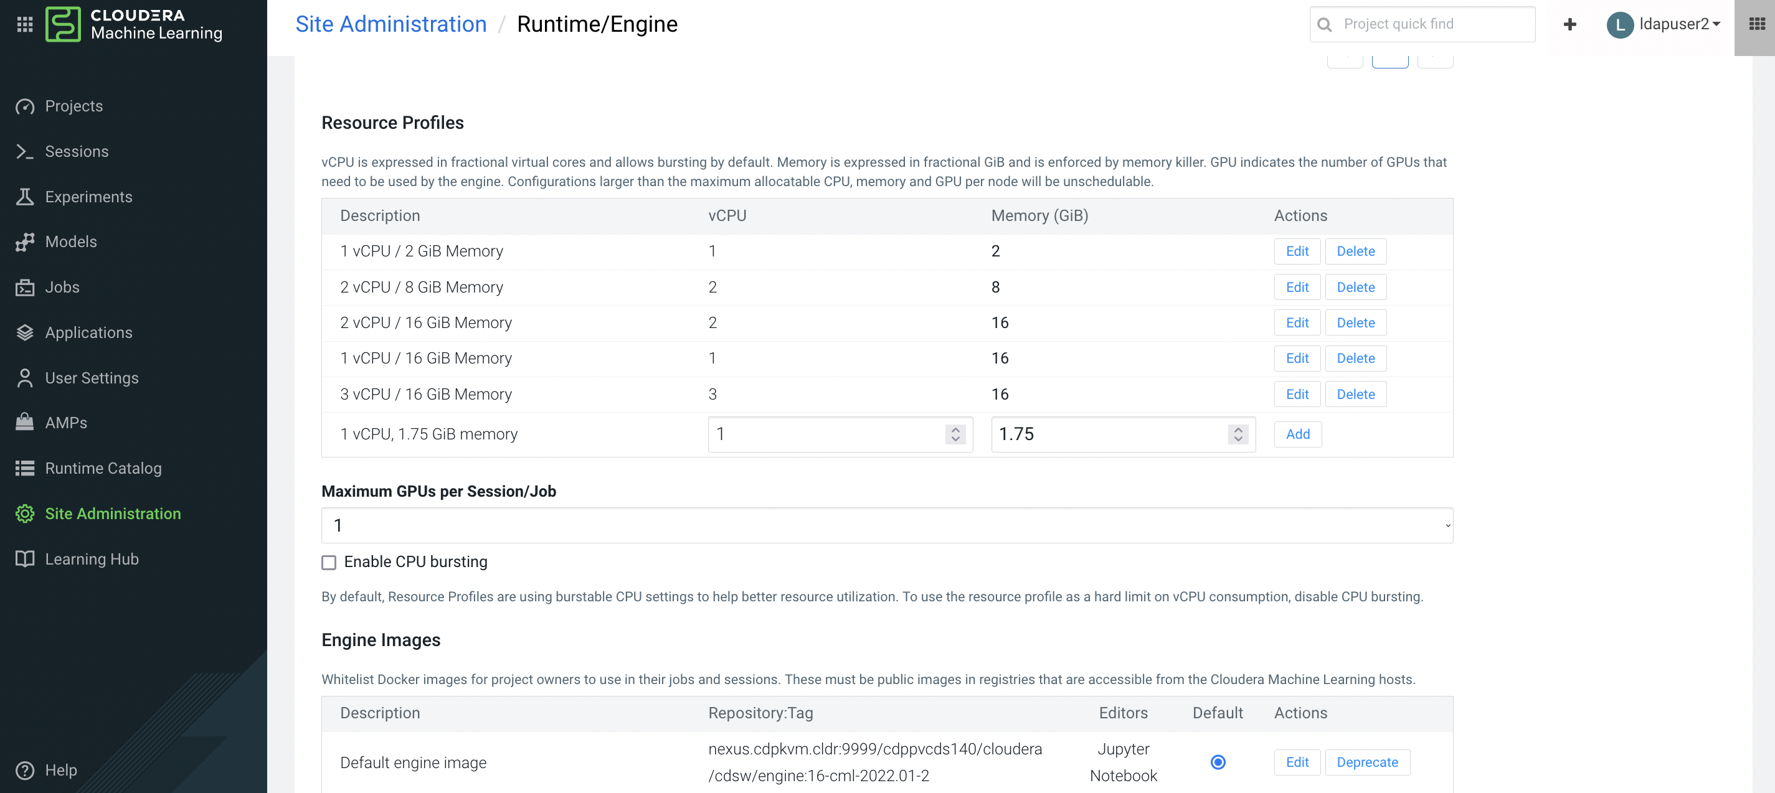Click Site Administration breadcrumb link

391,24
